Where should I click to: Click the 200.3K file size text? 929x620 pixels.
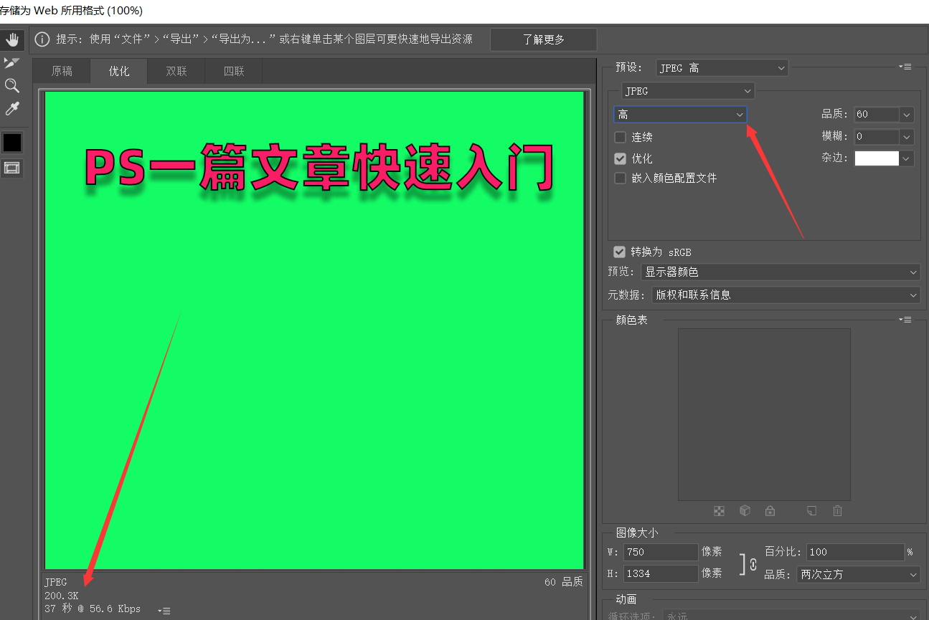[x=62, y=596]
